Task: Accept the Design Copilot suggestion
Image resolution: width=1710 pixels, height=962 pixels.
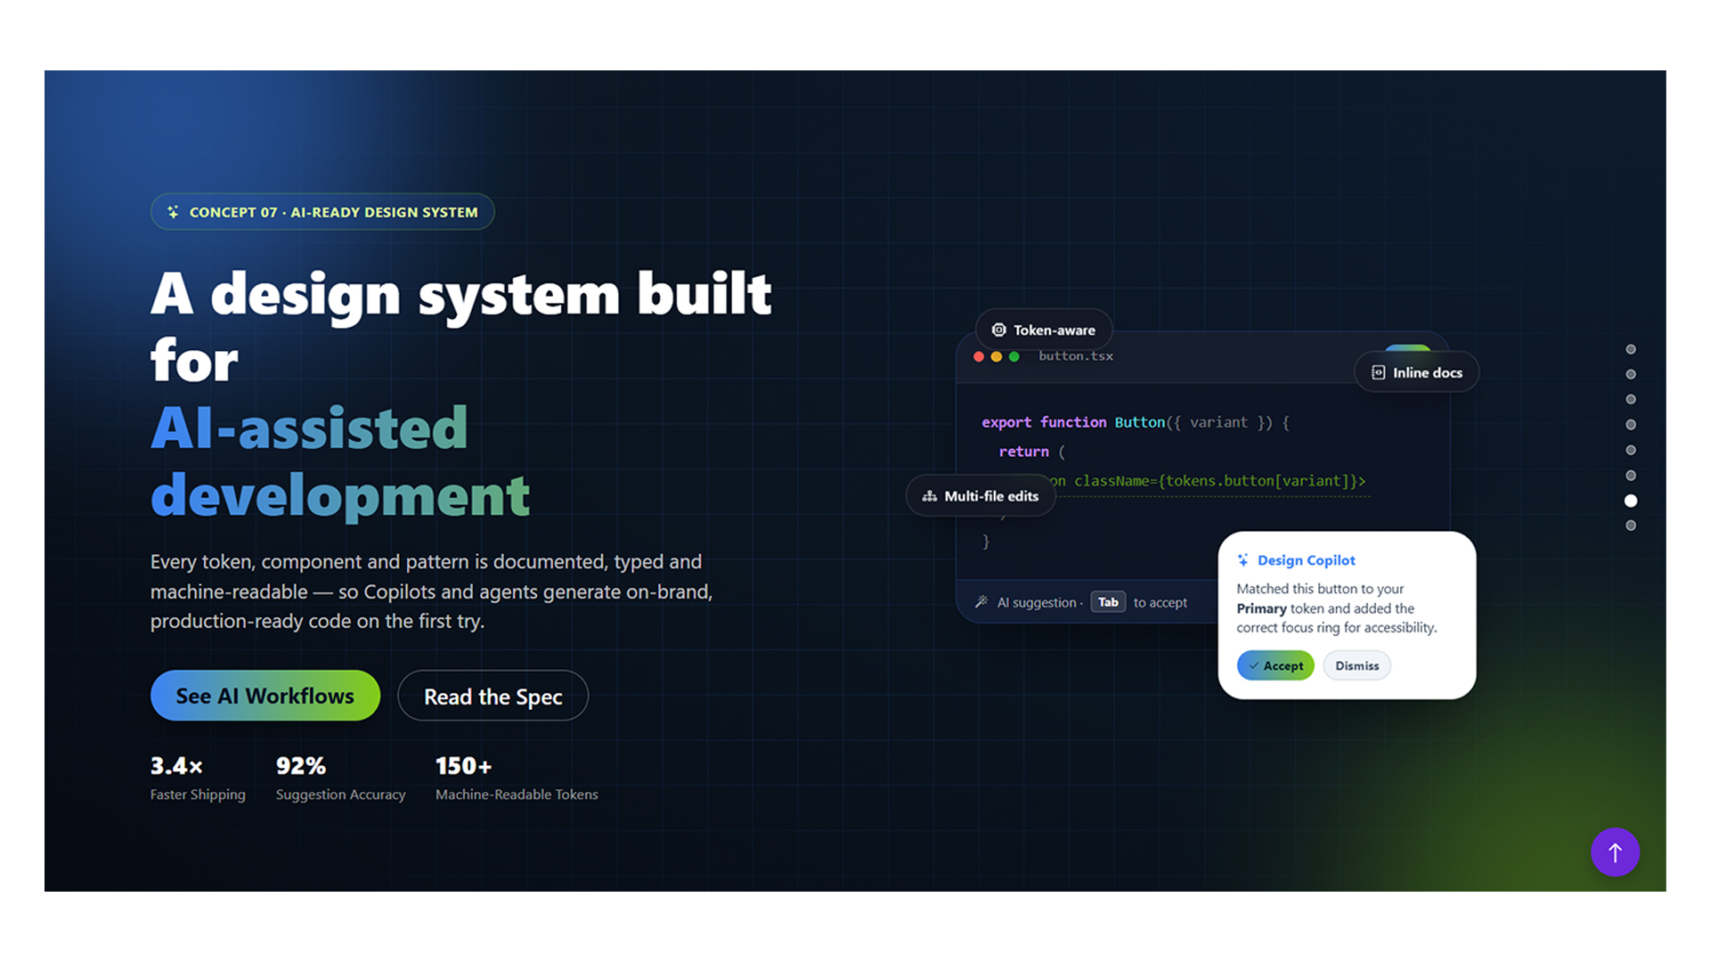Action: click(x=1275, y=665)
